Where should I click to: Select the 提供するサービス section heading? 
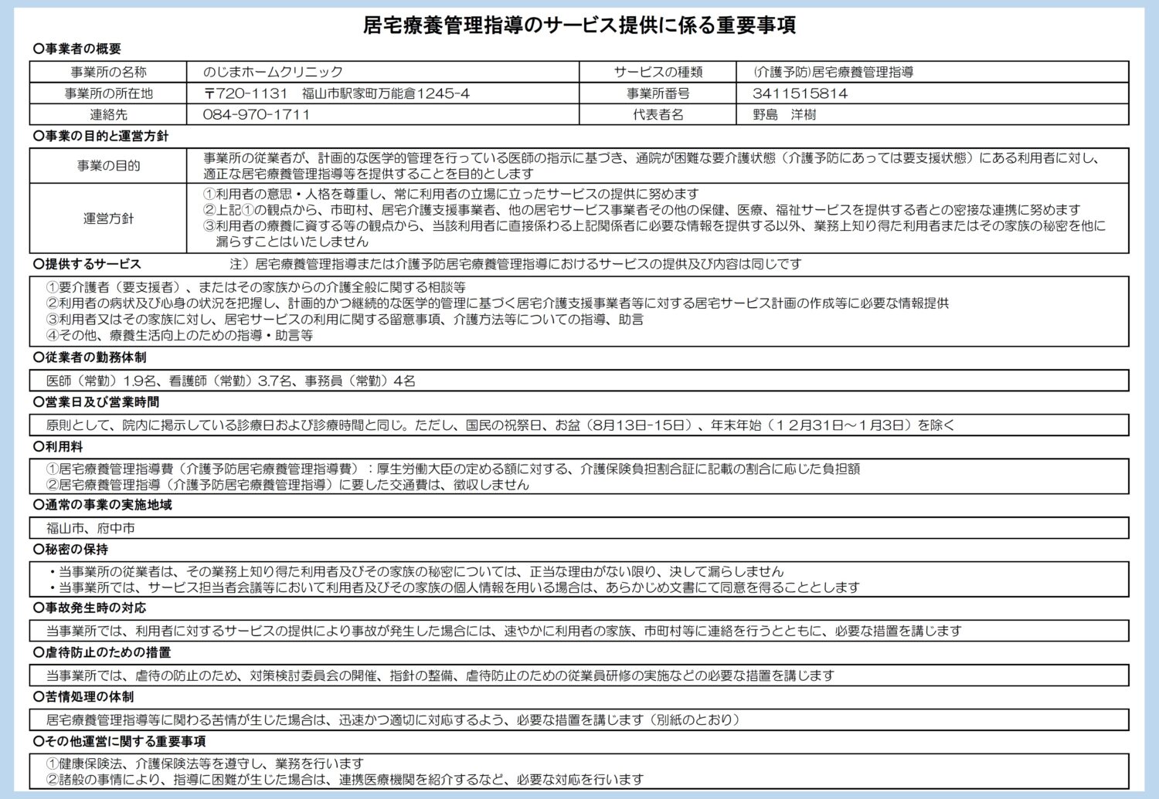(87, 264)
